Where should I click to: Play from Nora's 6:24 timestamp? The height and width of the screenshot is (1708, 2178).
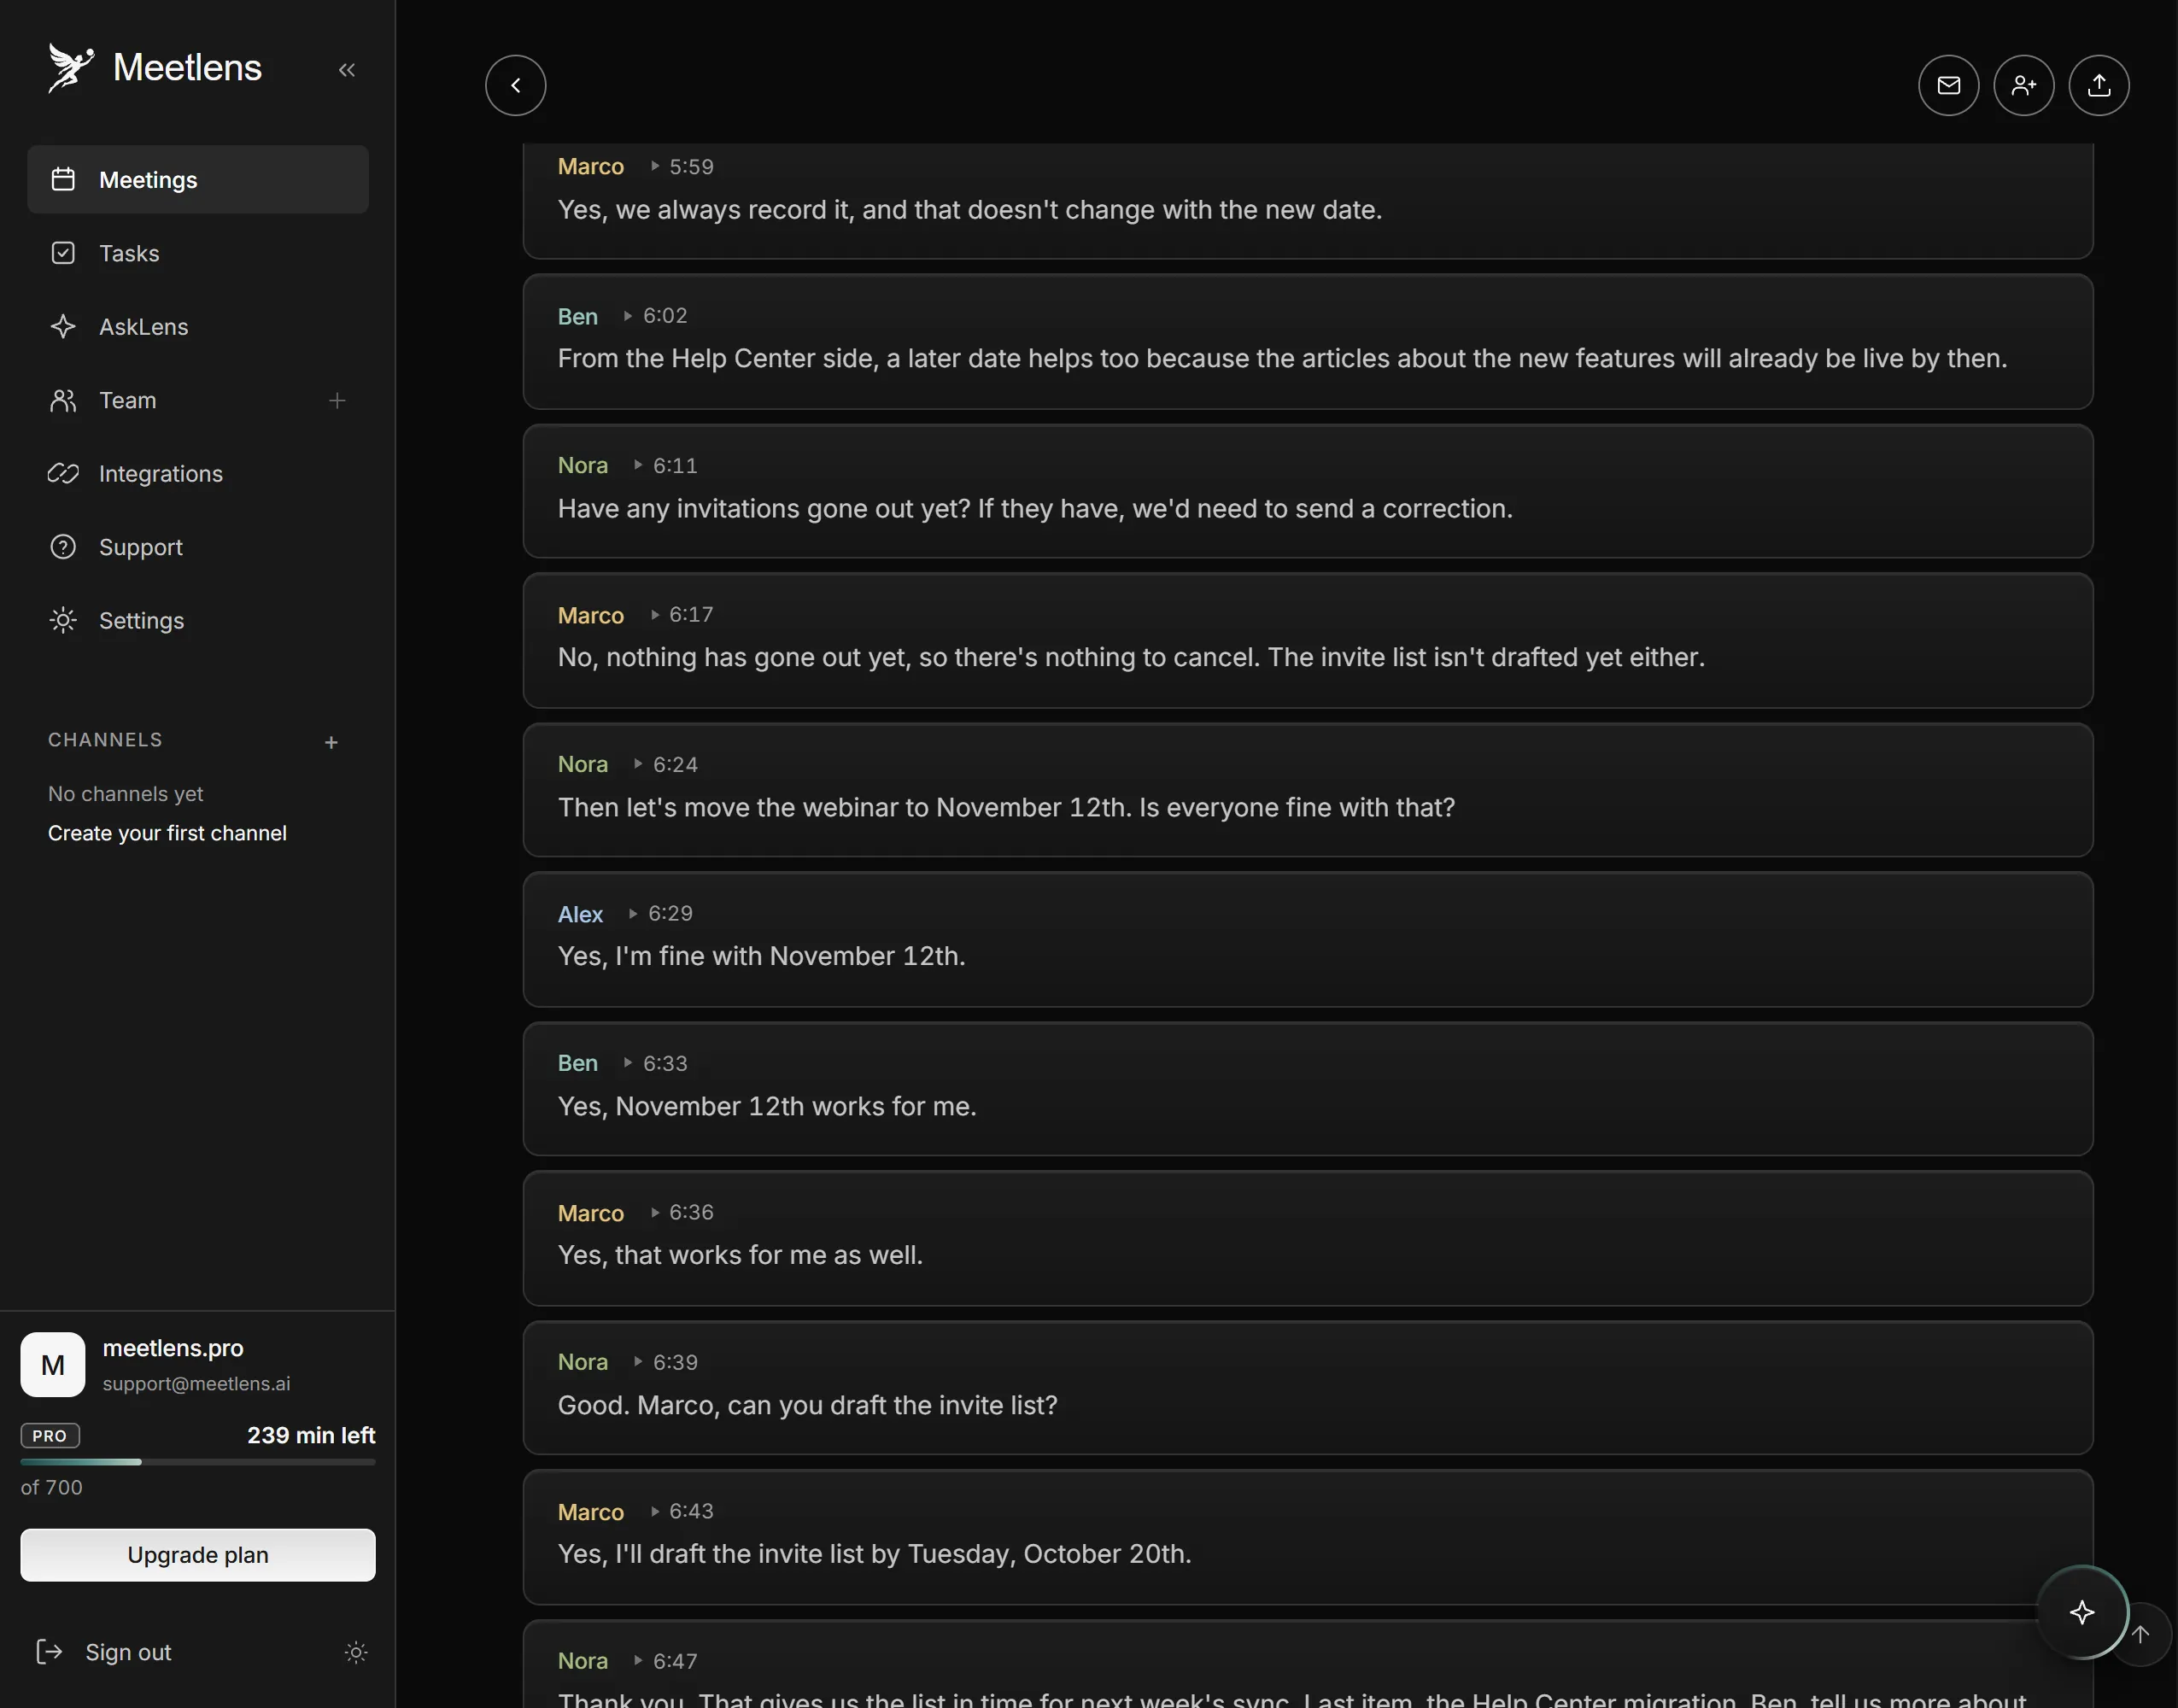click(666, 764)
